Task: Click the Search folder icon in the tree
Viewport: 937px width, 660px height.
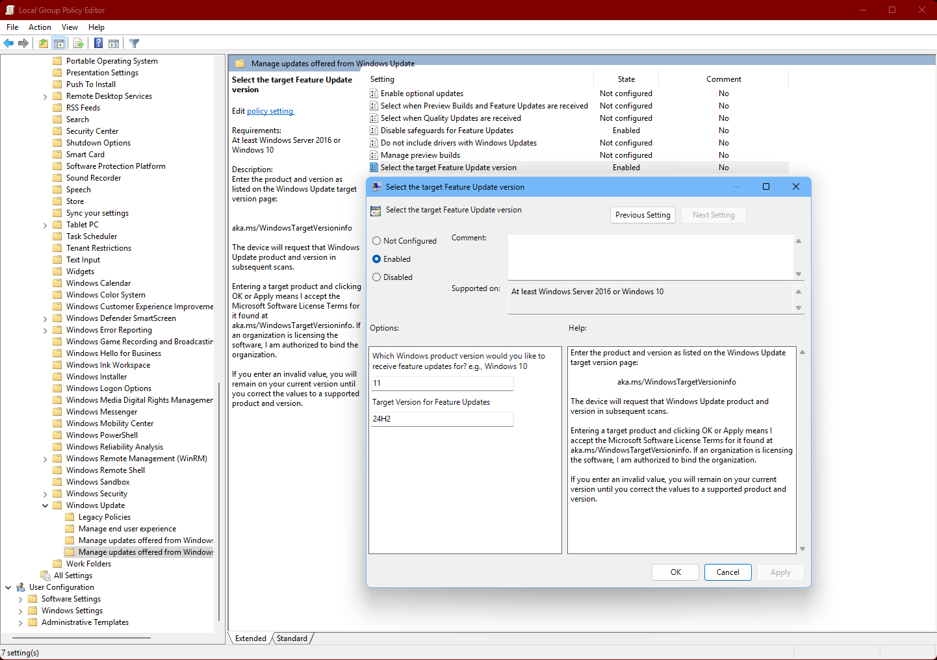Action: 58,120
